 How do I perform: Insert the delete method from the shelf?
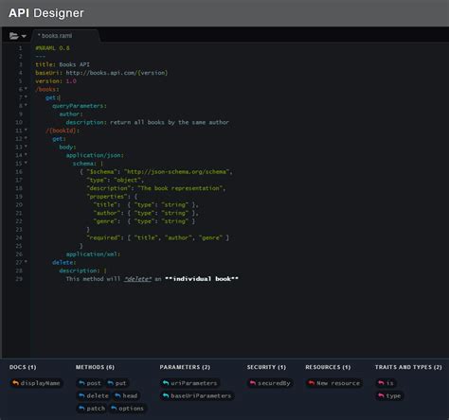(x=94, y=395)
